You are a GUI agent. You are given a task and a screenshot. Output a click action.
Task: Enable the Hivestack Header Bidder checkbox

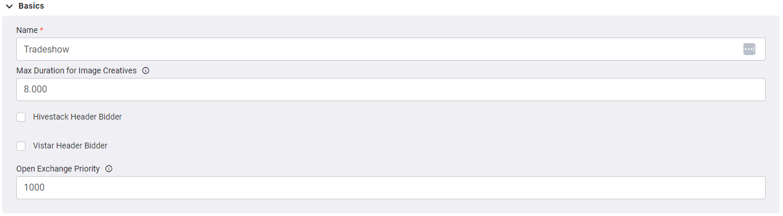tap(21, 117)
